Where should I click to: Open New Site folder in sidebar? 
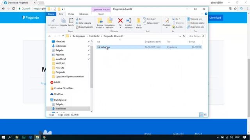point(60,68)
